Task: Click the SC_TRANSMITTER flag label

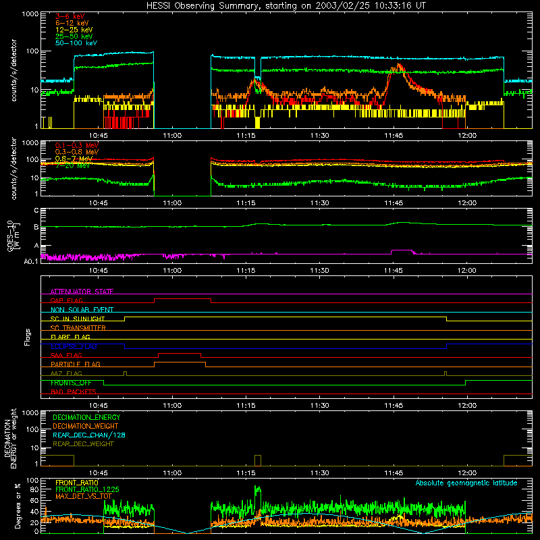Action: click(x=78, y=328)
